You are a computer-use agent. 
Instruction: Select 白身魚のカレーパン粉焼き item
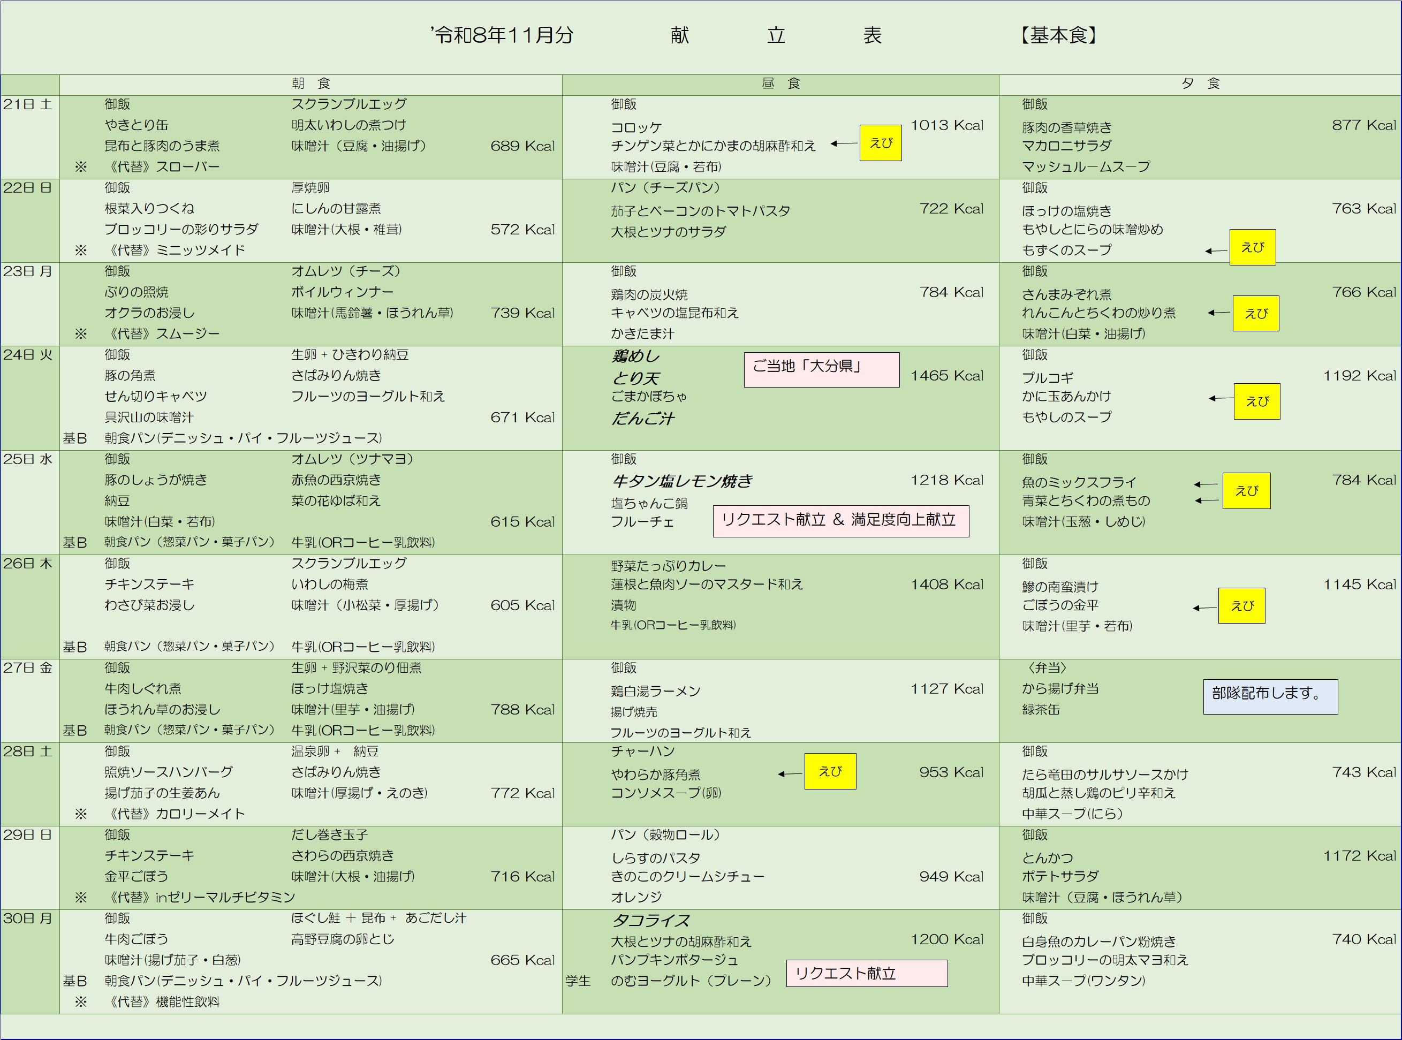[x=1099, y=942]
